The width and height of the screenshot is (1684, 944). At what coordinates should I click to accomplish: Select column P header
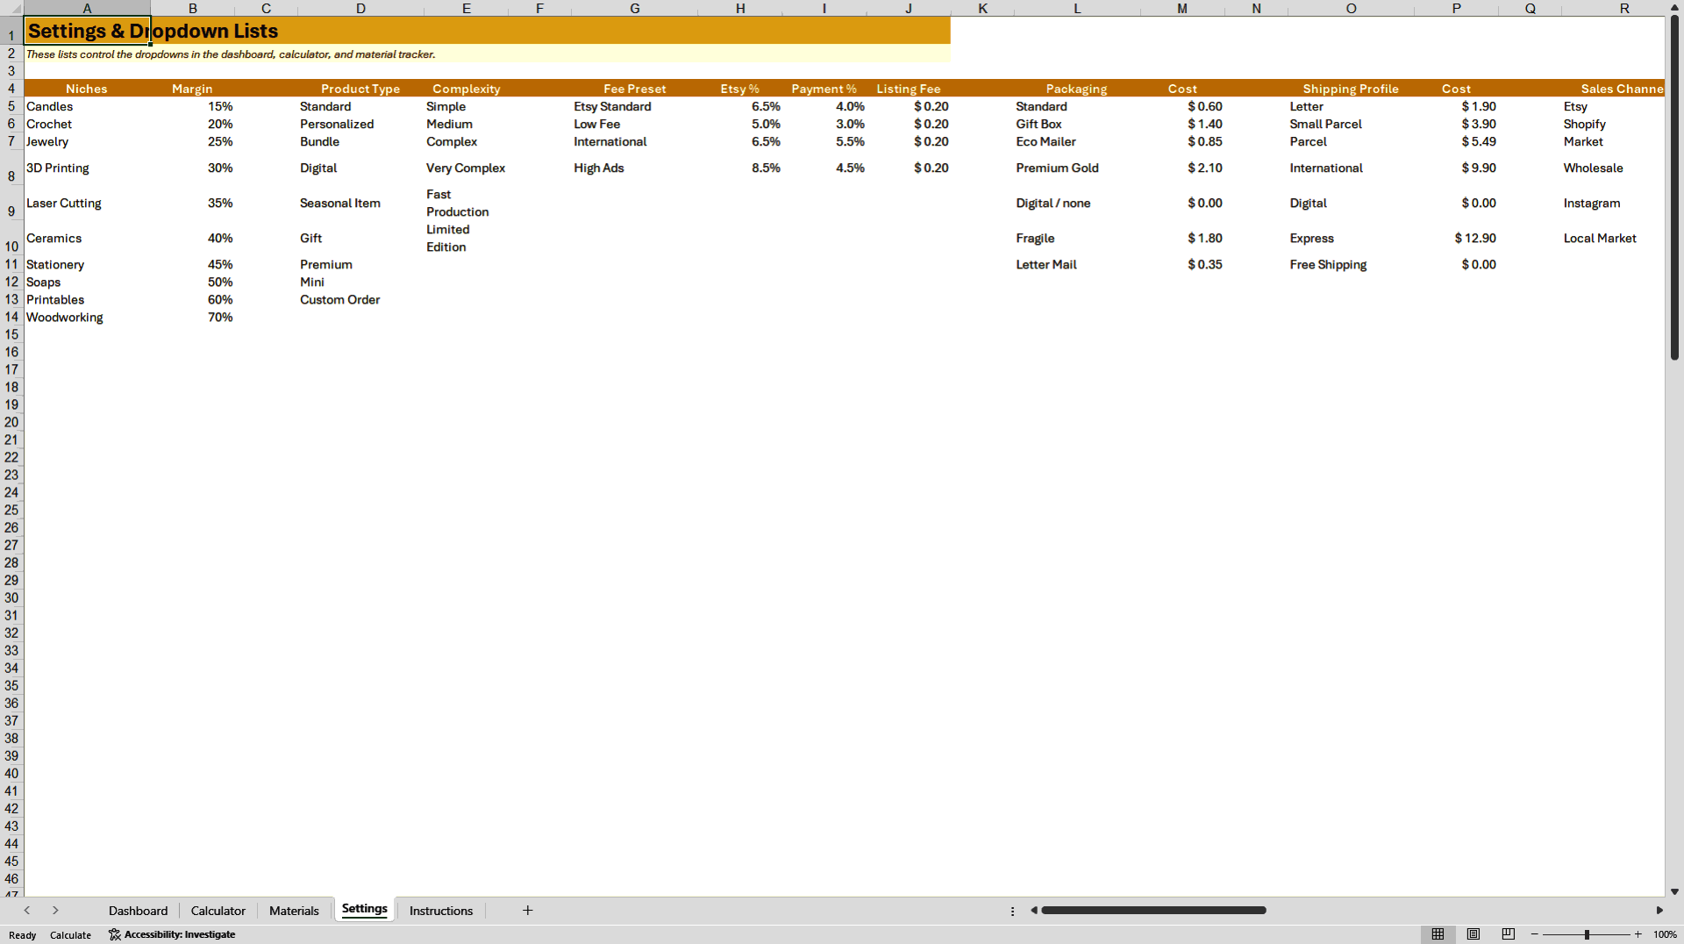1456,8
